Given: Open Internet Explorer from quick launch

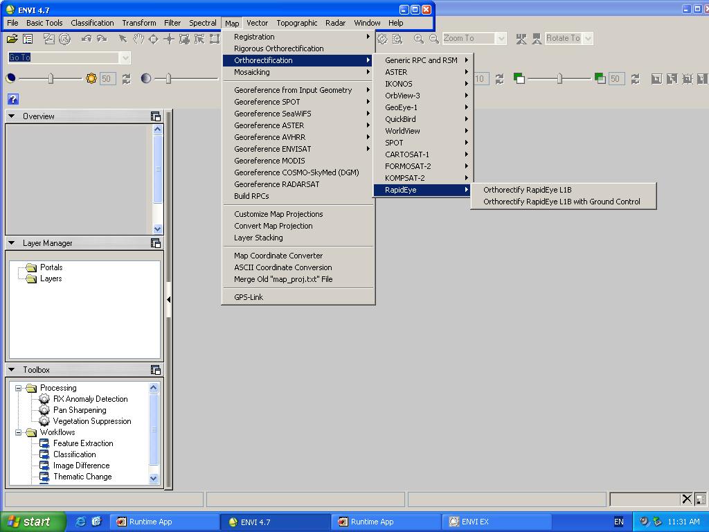Looking at the screenshot, I should (81, 521).
